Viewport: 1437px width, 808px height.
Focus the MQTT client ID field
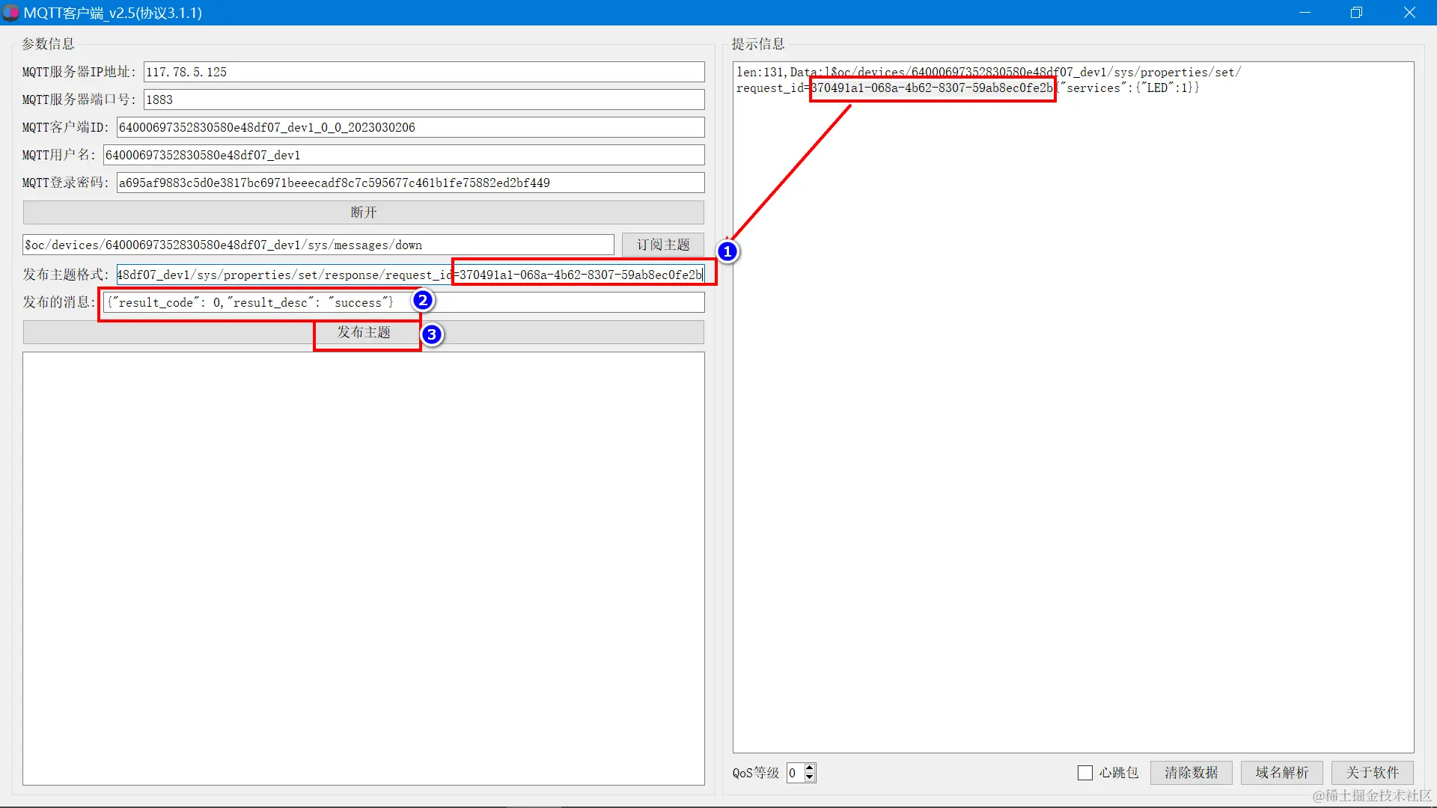410,127
